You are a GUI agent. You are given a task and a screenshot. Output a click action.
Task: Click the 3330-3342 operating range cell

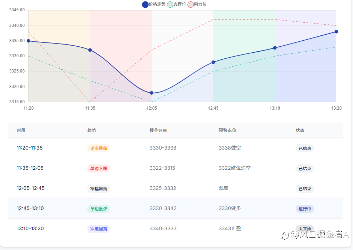[x=163, y=208]
